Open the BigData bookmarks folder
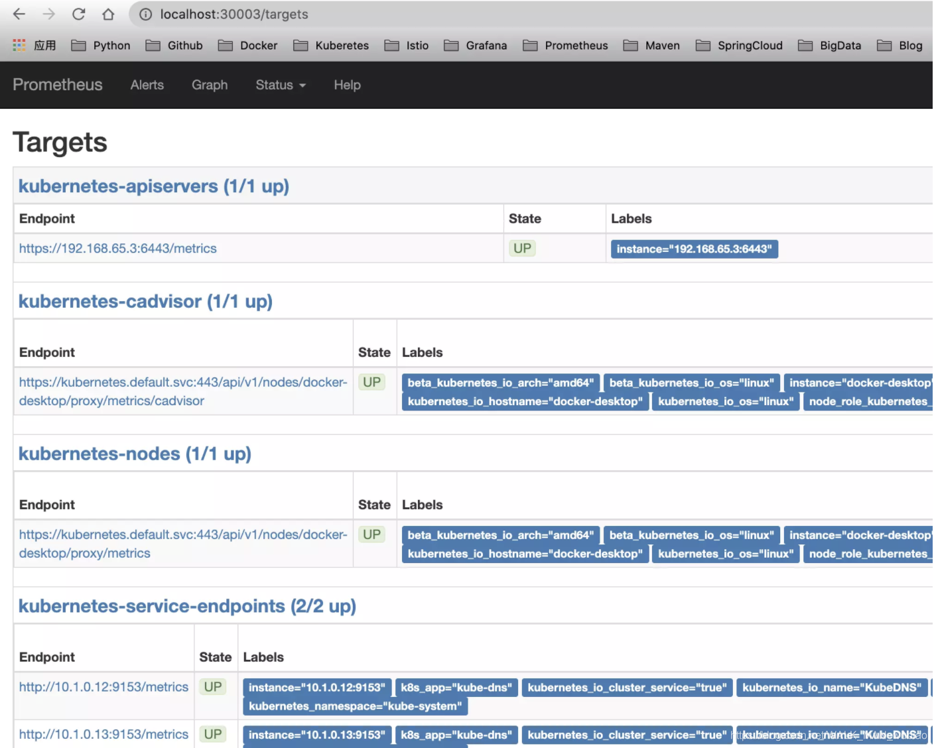The width and height of the screenshot is (934, 748). [829, 45]
